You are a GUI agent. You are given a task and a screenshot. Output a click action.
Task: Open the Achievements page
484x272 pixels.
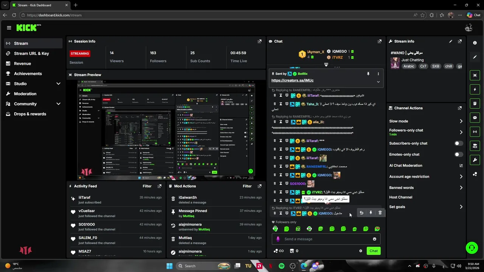pyautogui.click(x=33, y=73)
